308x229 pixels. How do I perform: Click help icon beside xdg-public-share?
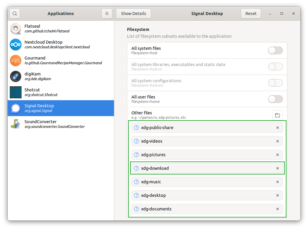coord(136,128)
